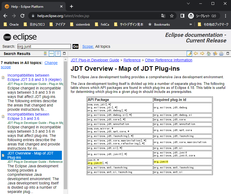Print the current topic using the print icon
231x194 pixels.
pos(221,53)
